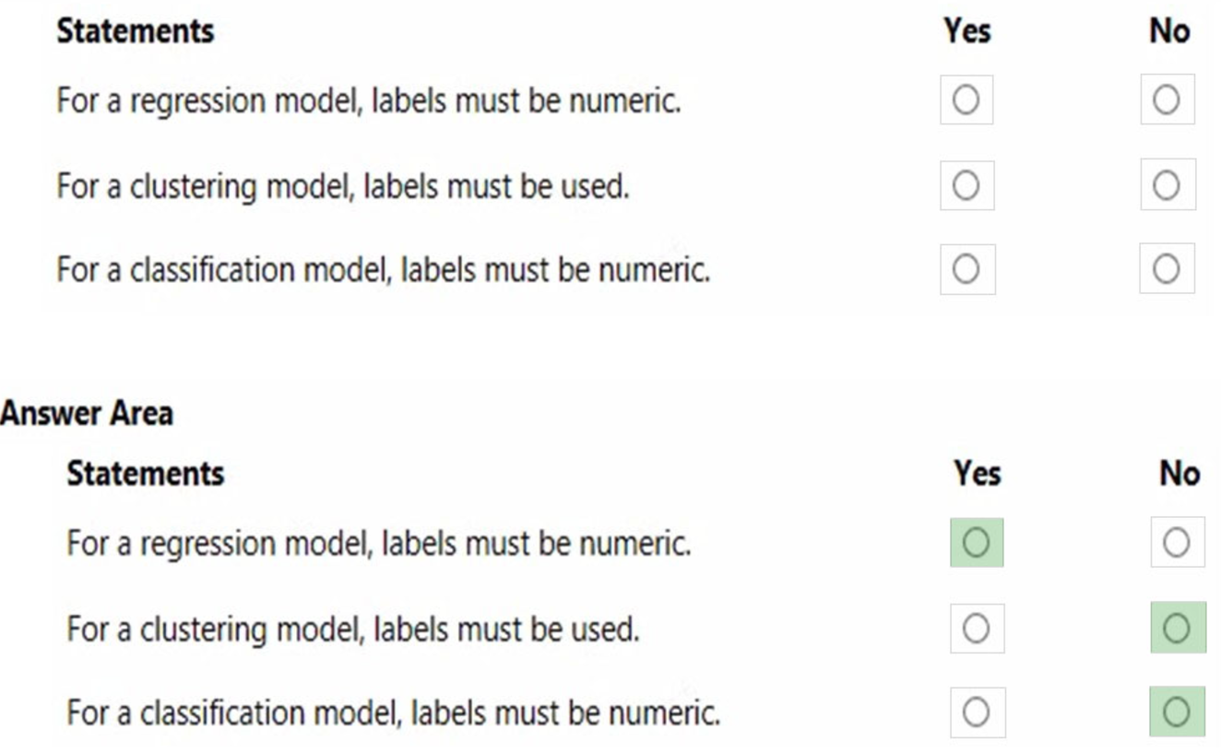
Task: Click the No column header in Answer Area
Action: [x=1179, y=474]
